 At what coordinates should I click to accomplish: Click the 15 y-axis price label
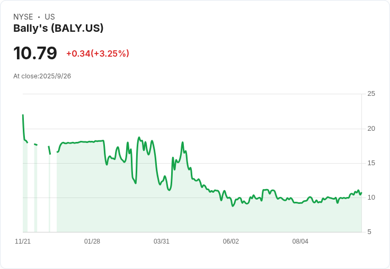(x=371, y=163)
